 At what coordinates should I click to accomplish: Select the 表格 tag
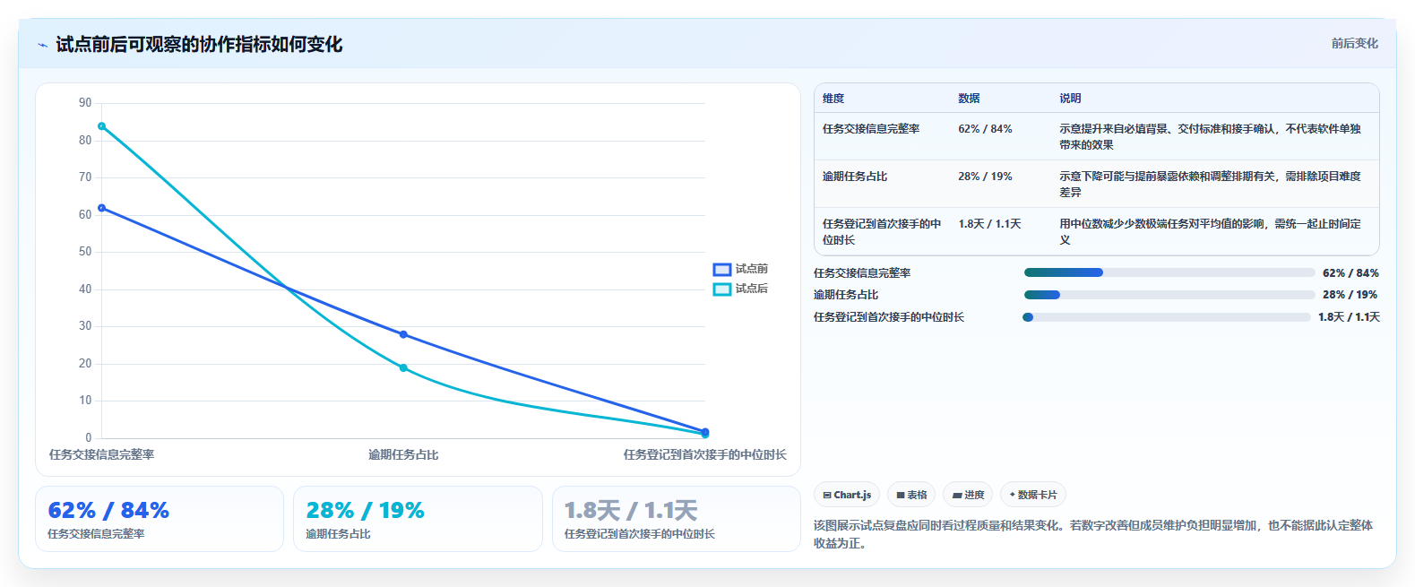[x=911, y=495]
